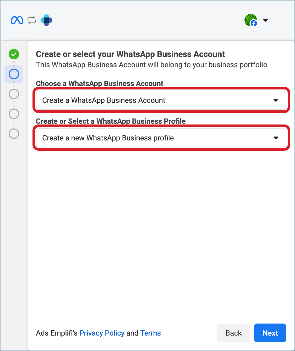The height and width of the screenshot is (351, 295).
Task: Select the last step circle in sidebar
Action: [14, 134]
